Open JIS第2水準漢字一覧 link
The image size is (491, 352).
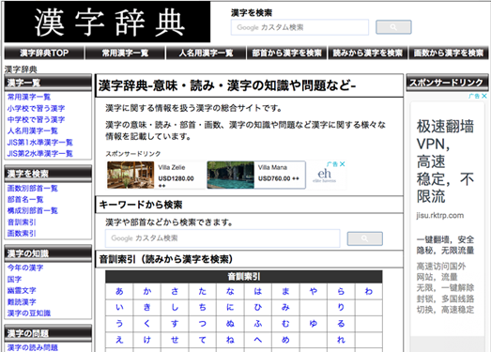[x=39, y=153]
